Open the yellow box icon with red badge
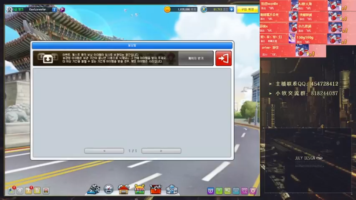The width and height of the screenshot is (356, 200). [x=29, y=190]
